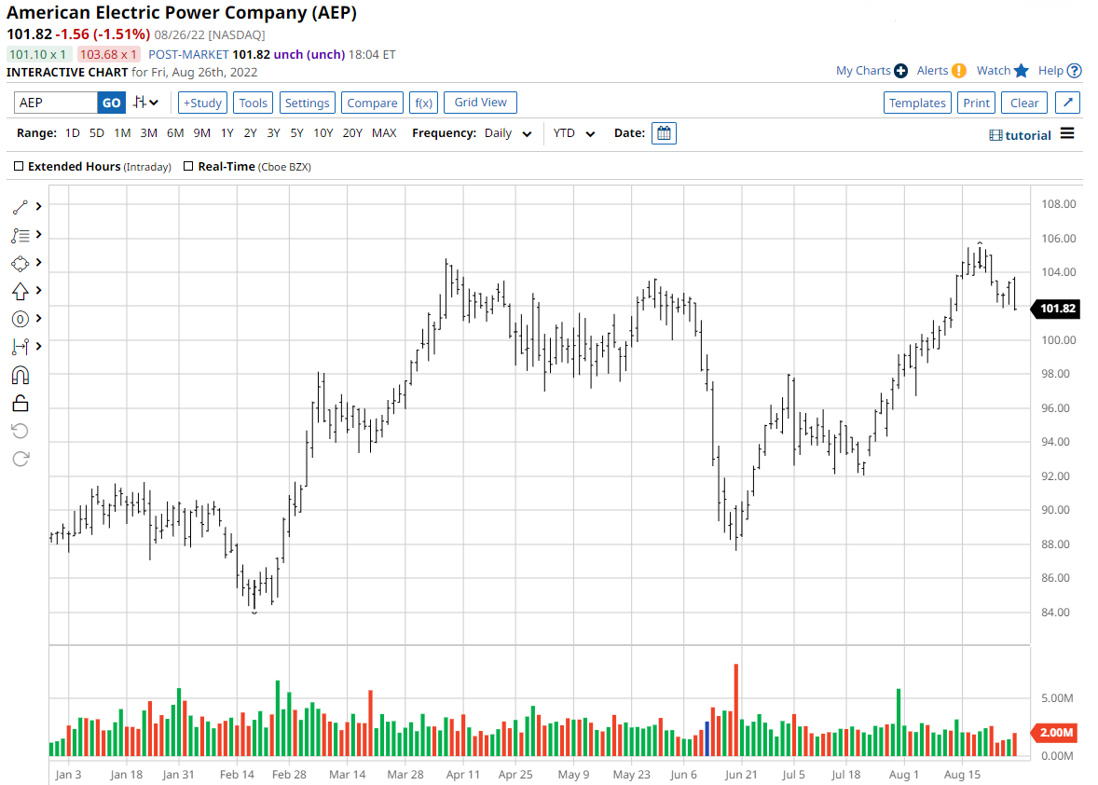This screenshot has width=1098, height=785.
Task: Set range to 5Y
Action: tap(297, 133)
